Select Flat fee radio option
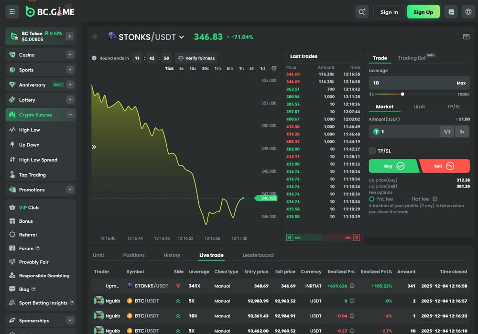Image resolution: width=478 pixels, height=334 pixels. (406, 199)
